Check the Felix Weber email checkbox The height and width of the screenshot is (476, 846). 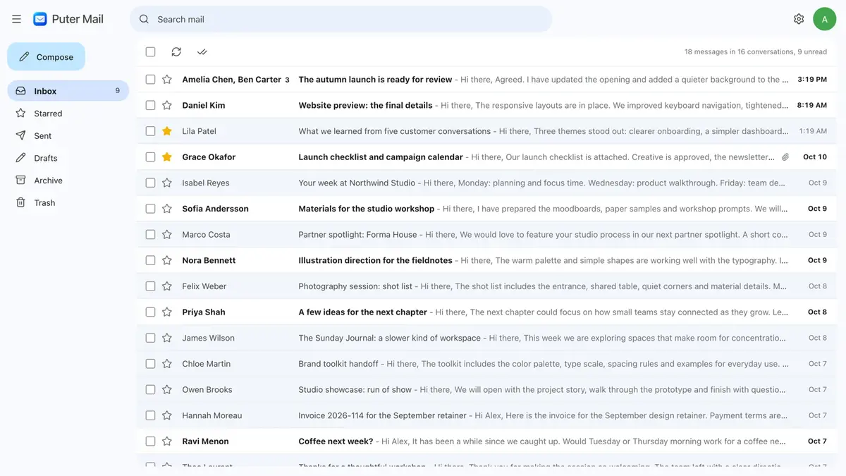(x=150, y=286)
